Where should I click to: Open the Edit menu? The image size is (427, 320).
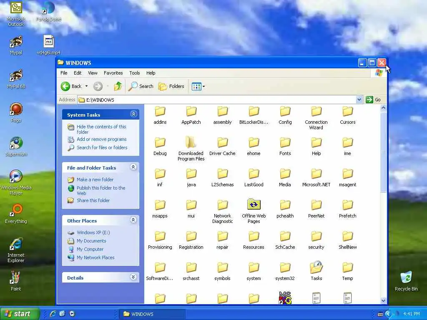(78, 73)
